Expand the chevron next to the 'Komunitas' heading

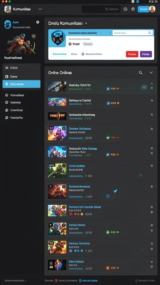[86, 23]
